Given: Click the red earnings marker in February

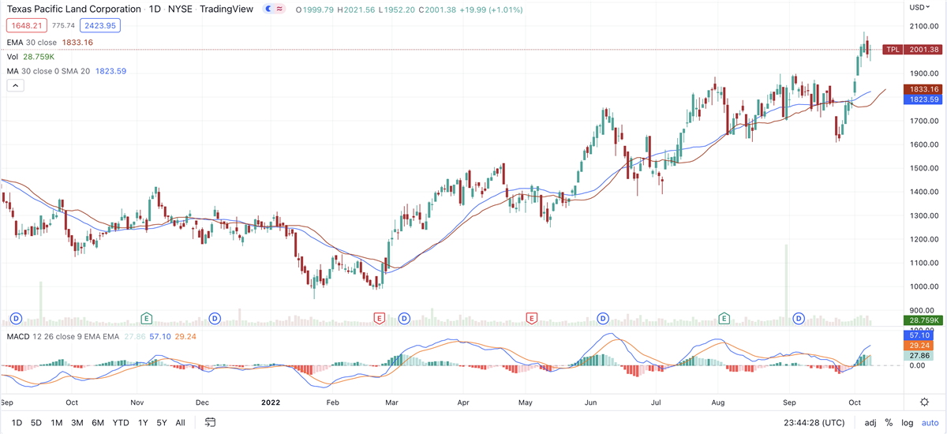Looking at the screenshot, I should (x=379, y=318).
